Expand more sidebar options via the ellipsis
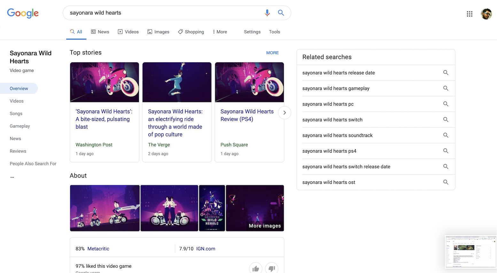The image size is (497, 273). [x=12, y=176]
